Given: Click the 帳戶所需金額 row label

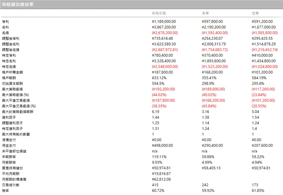Looking at the screenshot, I should (13, 72).
